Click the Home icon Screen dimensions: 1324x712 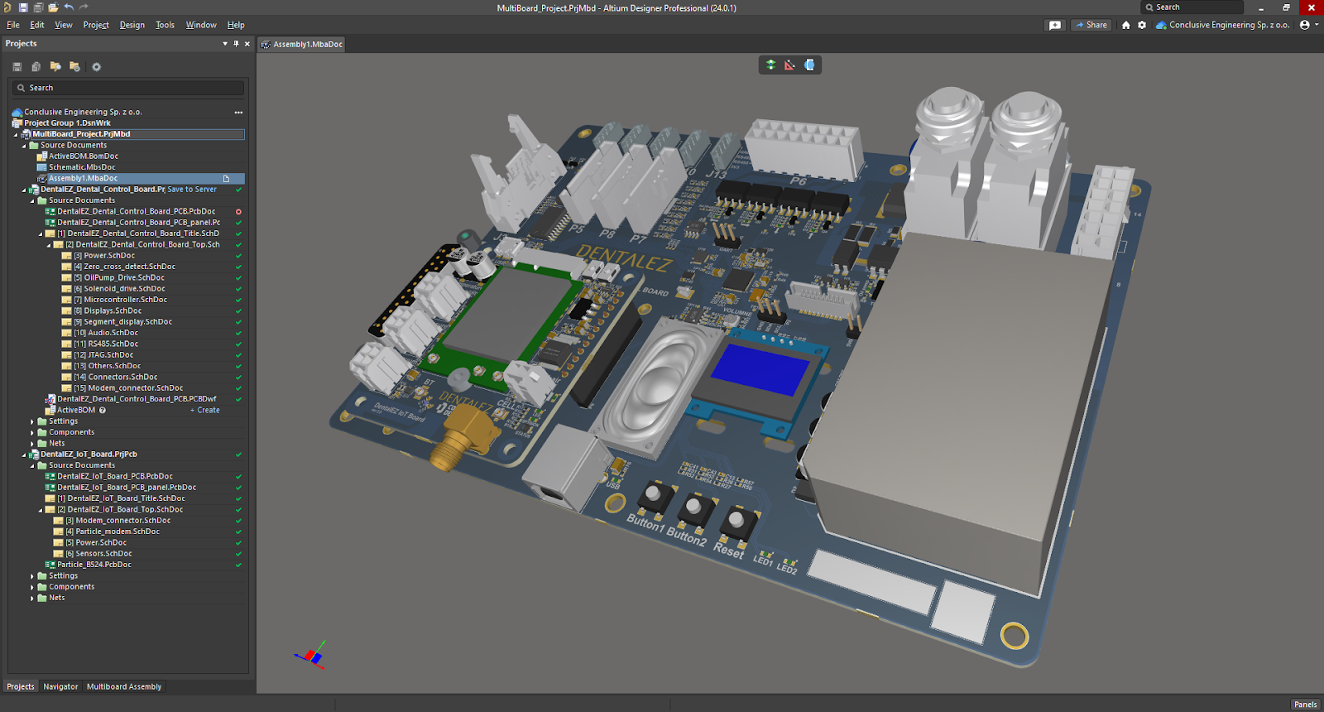point(1125,25)
